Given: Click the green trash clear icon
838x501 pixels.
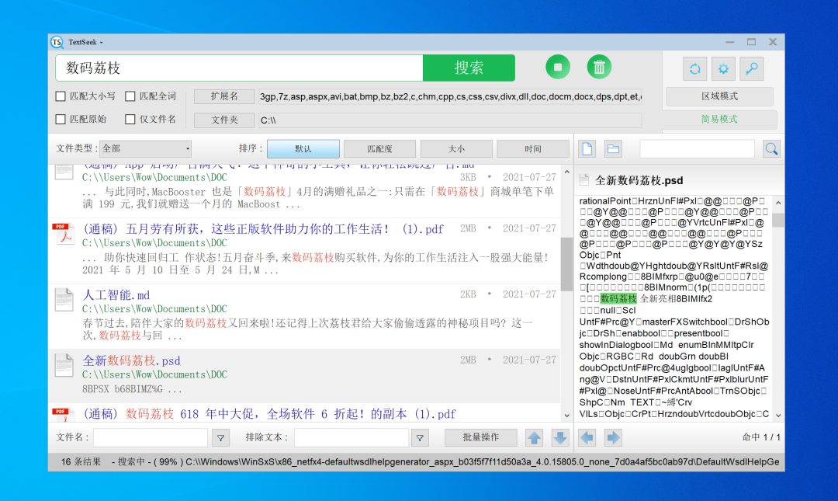Looking at the screenshot, I should coord(599,68).
